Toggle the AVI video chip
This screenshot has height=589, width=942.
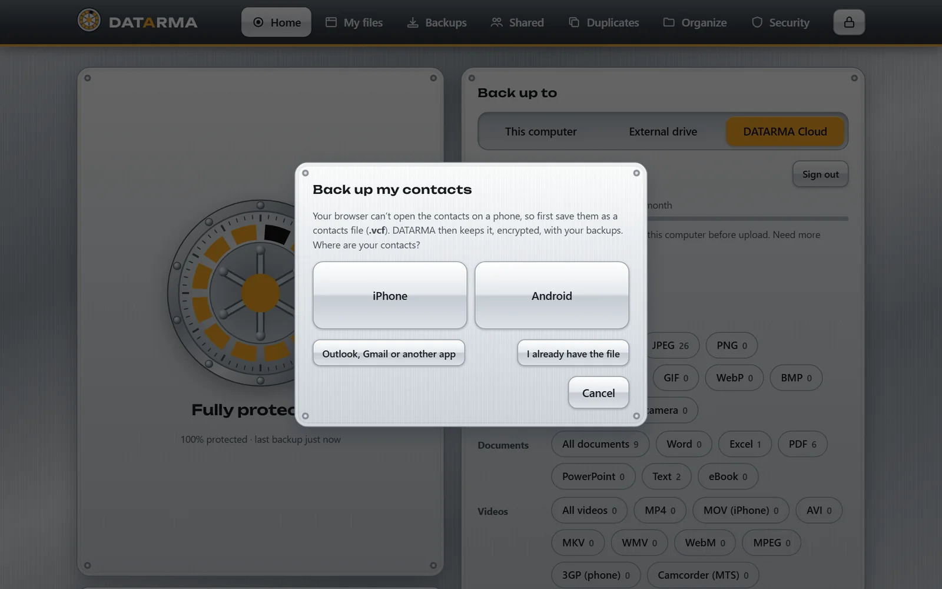[x=819, y=510]
